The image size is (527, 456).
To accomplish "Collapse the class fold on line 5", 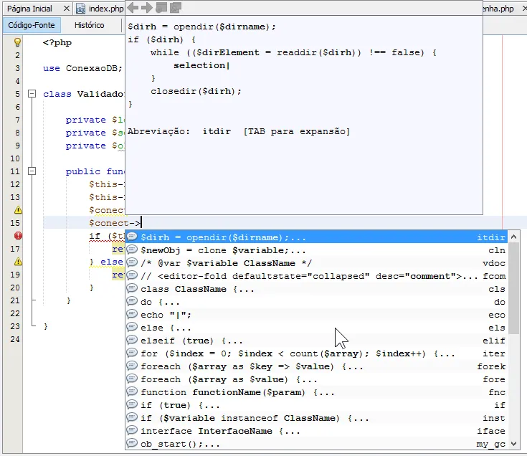I will 32,94.
